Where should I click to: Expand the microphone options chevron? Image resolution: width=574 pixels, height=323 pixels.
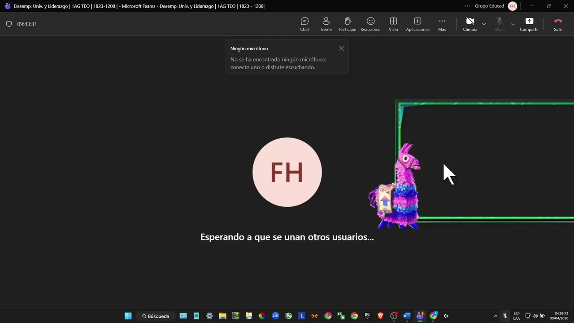coord(513,24)
